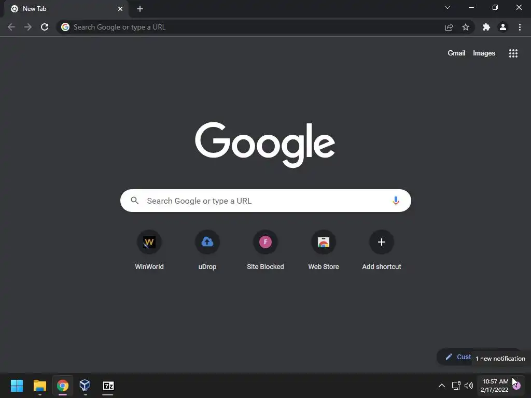Screen dimensions: 531x398
Task: Open VirtualBox from the taskbar
Action: 85,385
